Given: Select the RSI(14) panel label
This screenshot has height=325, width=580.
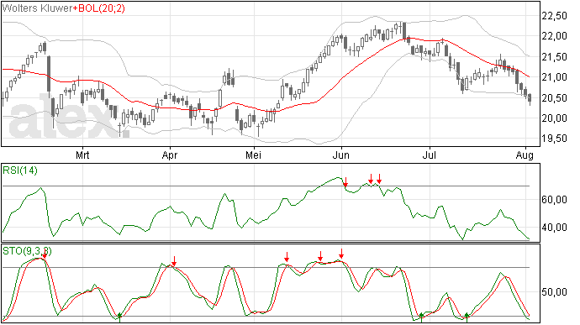Looking at the screenshot, I should click(20, 170).
